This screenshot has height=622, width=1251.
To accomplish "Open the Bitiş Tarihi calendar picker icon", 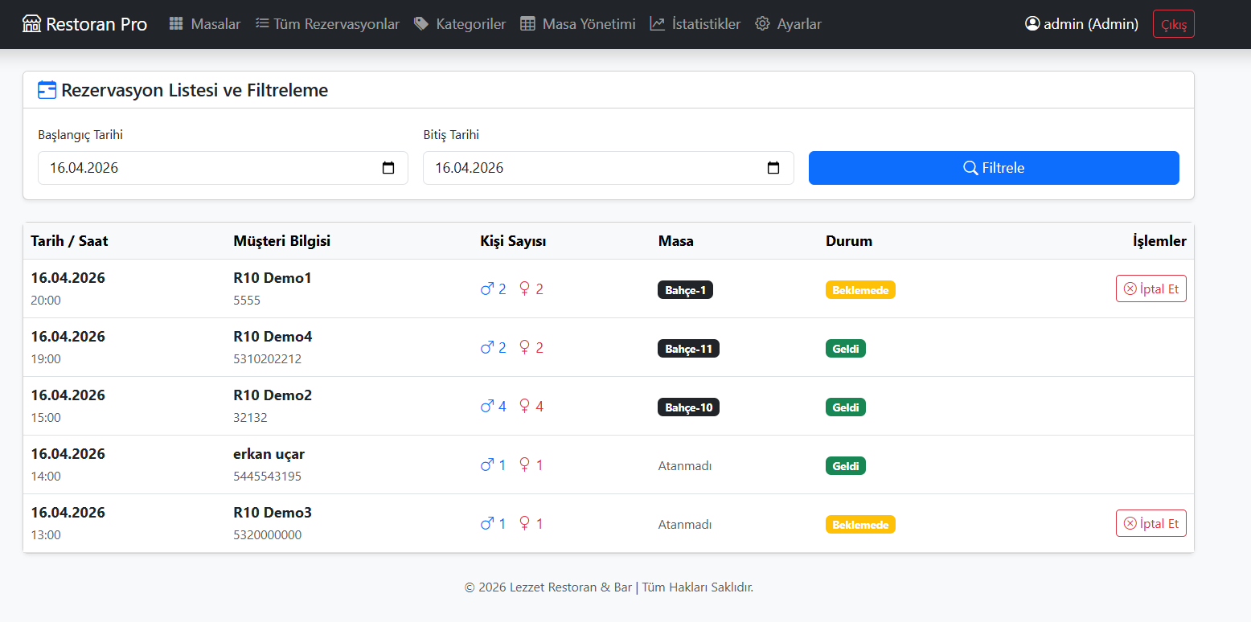I will 773,168.
